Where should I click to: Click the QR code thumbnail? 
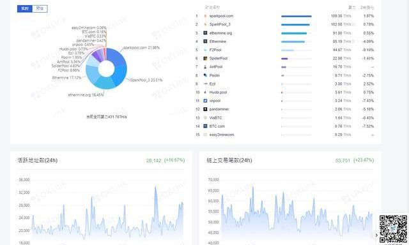point(394,229)
